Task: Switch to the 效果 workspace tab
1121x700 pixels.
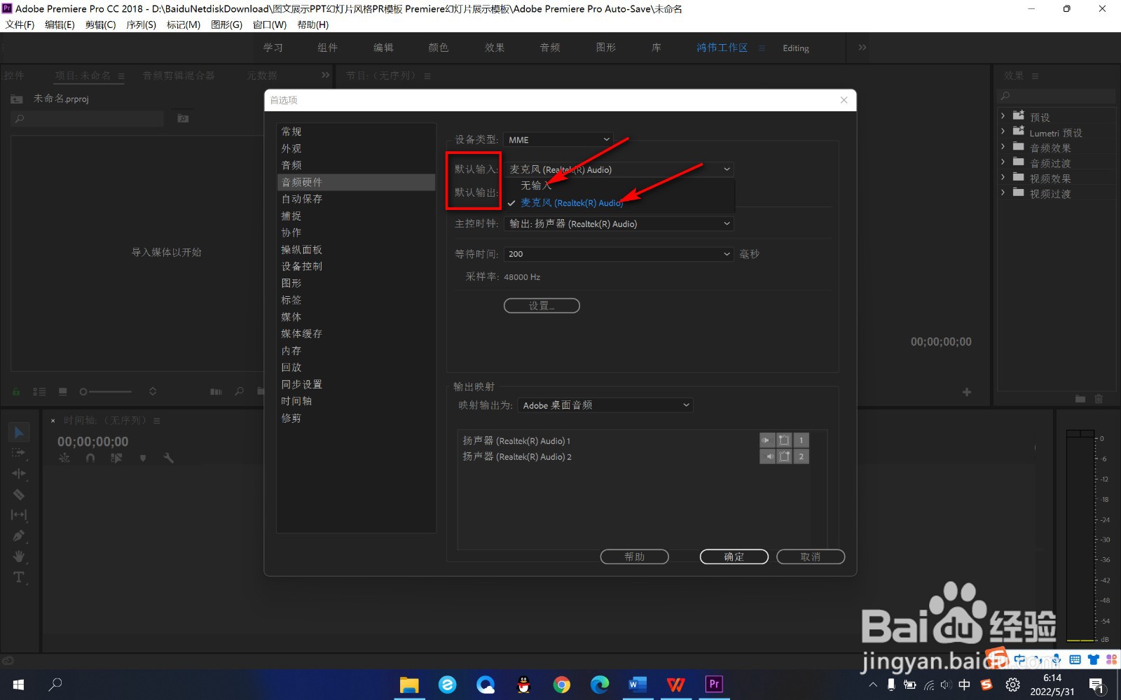Action: coord(495,48)
